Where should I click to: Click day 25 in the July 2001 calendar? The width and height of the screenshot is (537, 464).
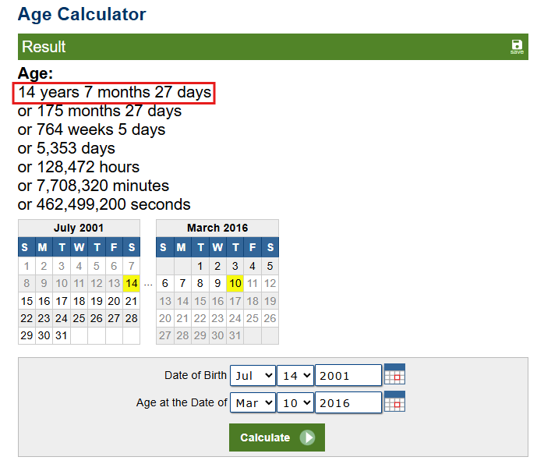click(79, 318)
